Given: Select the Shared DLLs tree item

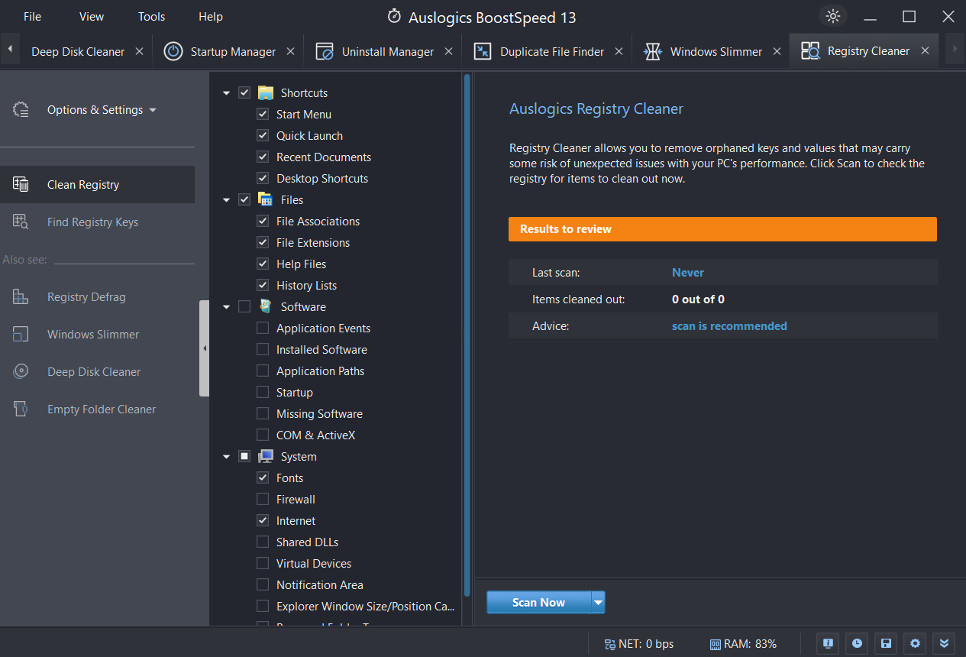Looking at the screenshot, I should click(x=307, y=542).
